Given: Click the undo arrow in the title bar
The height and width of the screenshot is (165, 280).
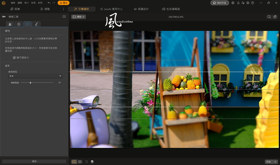Looking at the screenshot, I should [x=49, y=3].
